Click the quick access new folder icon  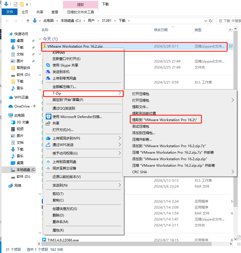click(x=22, y=4)
